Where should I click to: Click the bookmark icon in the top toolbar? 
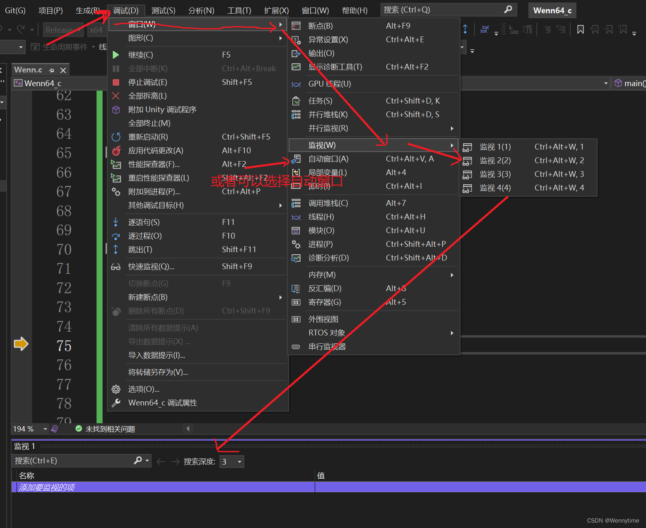581,29
